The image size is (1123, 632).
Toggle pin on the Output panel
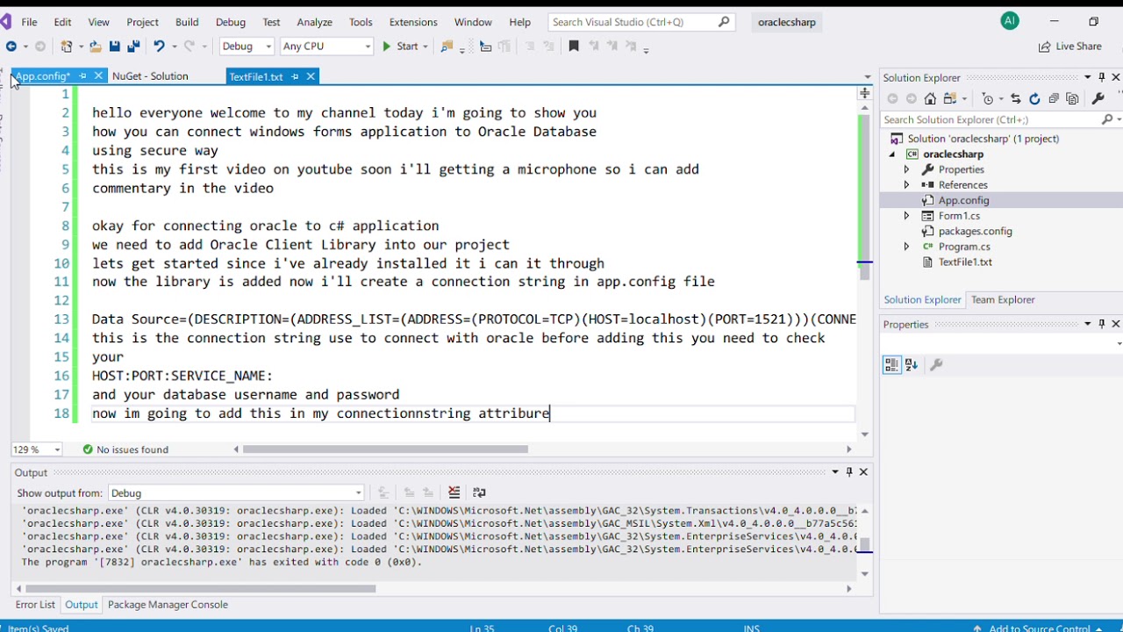click(849, 472)
